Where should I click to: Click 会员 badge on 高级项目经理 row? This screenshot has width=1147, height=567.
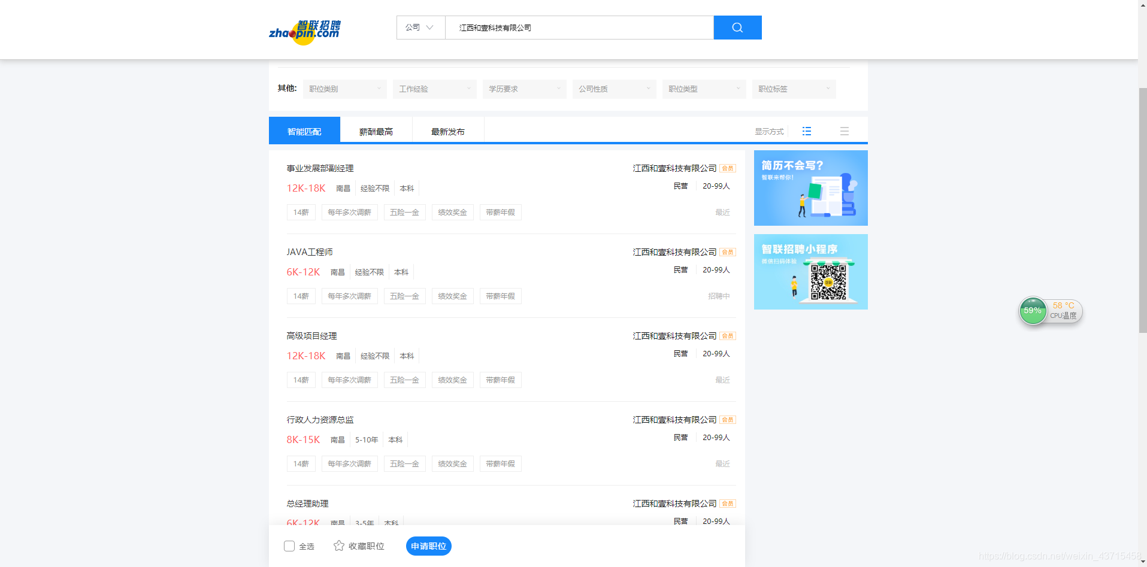[x=728, y=336]
